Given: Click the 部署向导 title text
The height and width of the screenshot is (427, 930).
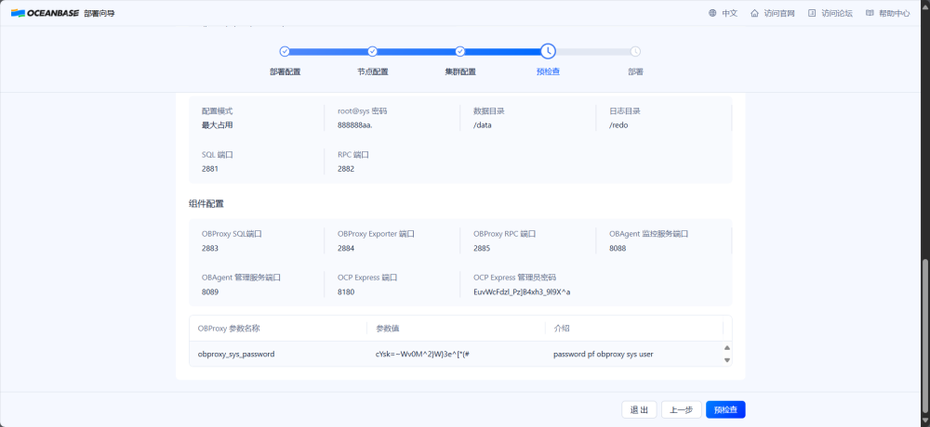Looking at the screenshot, I should click(100, 13).
